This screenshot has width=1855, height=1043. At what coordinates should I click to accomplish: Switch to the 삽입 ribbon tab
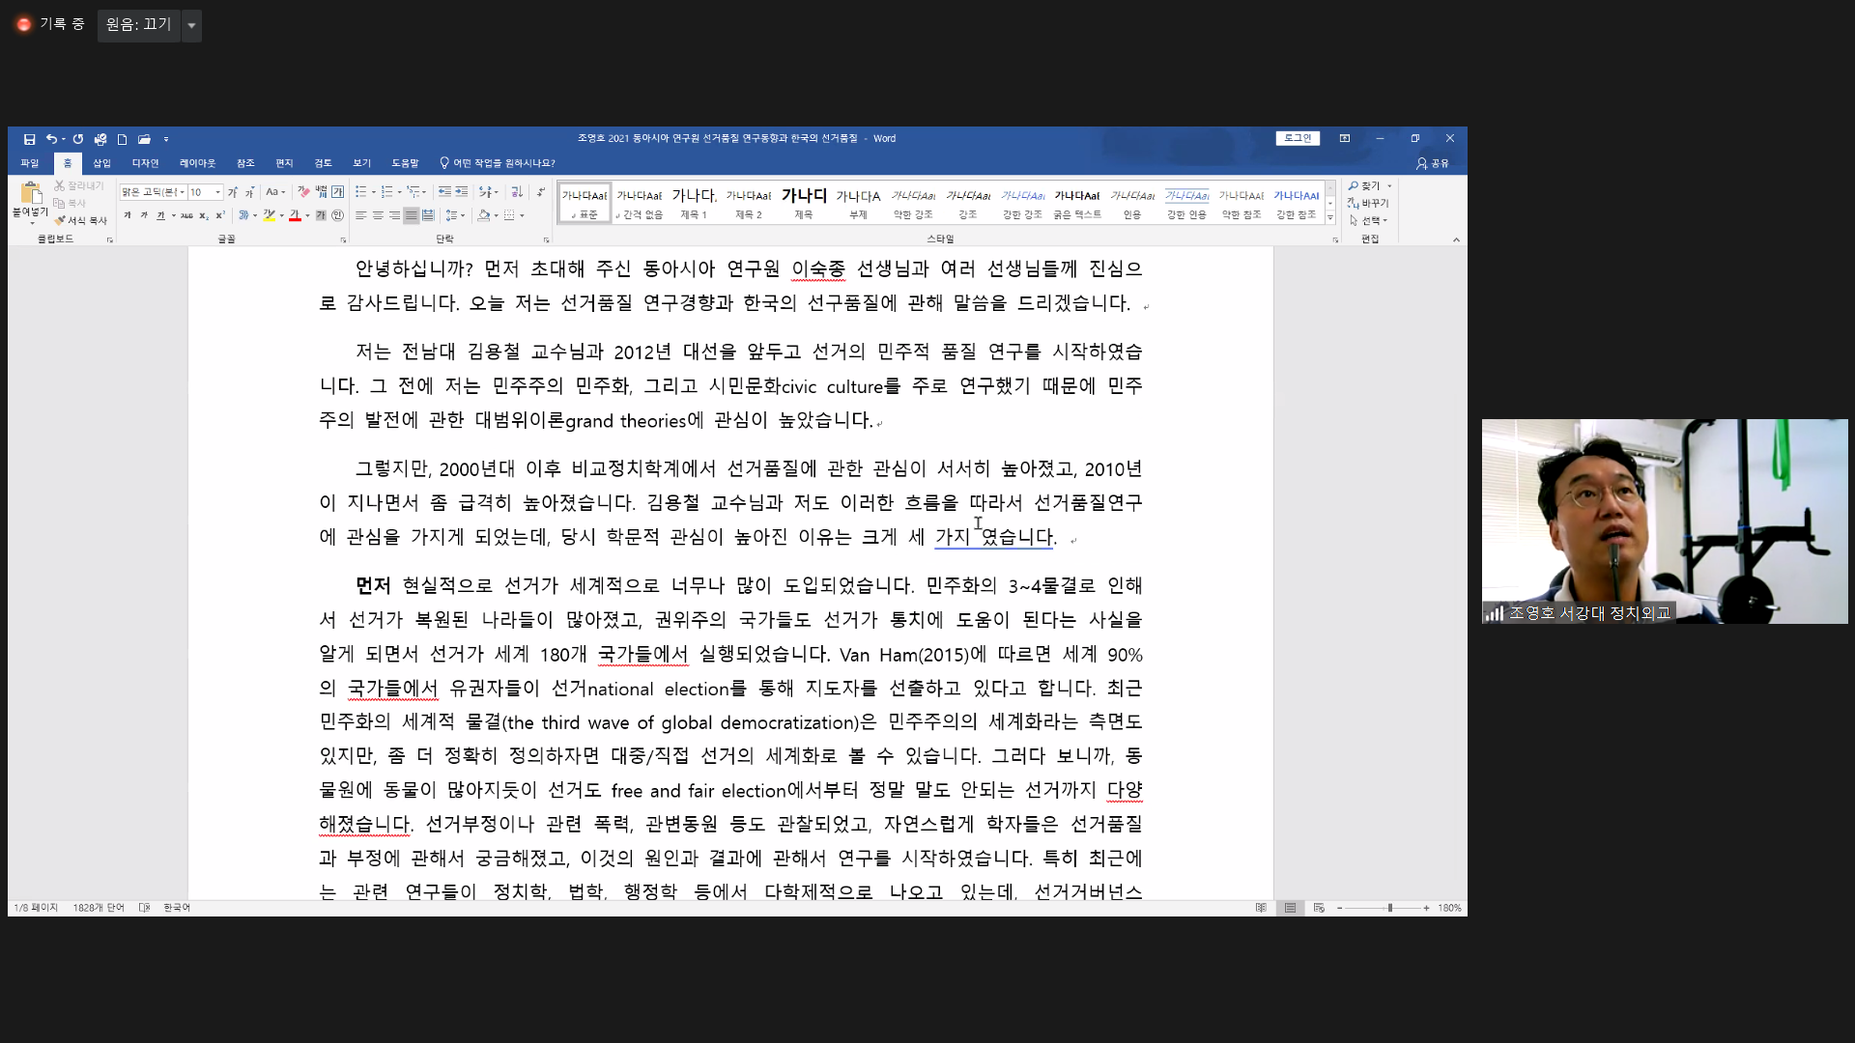pos(102,163)
